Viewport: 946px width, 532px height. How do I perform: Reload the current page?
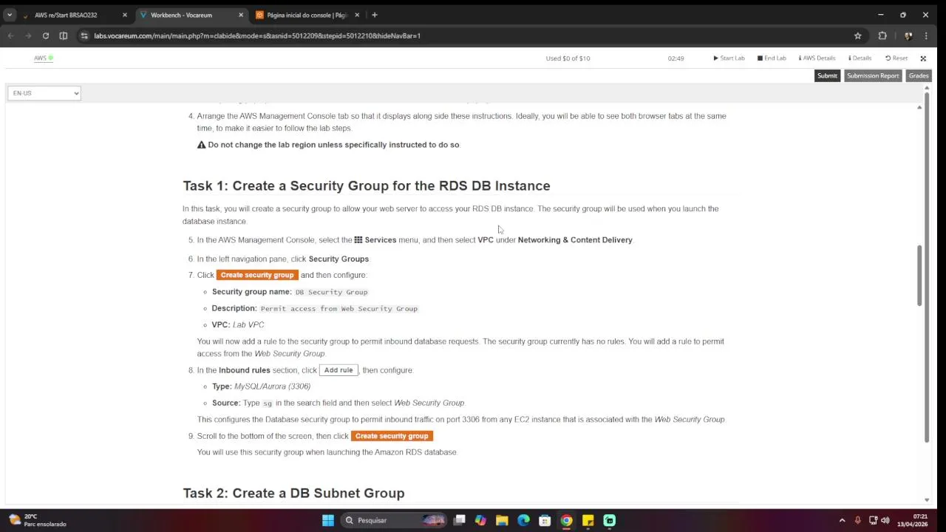coord(46,35)
